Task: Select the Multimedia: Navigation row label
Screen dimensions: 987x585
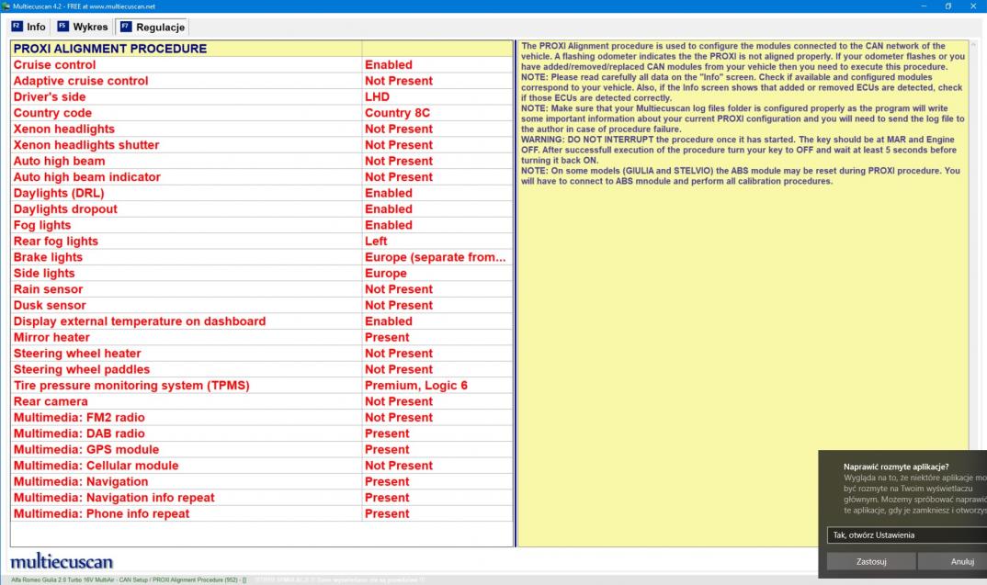Action: (x=81, y=482)
